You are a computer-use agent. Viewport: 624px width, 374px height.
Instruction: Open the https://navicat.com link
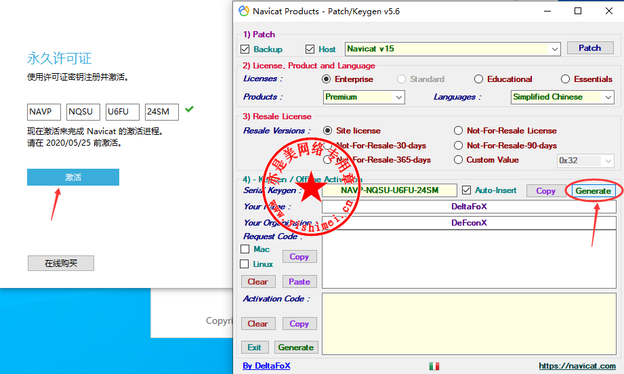click(577, 366)
